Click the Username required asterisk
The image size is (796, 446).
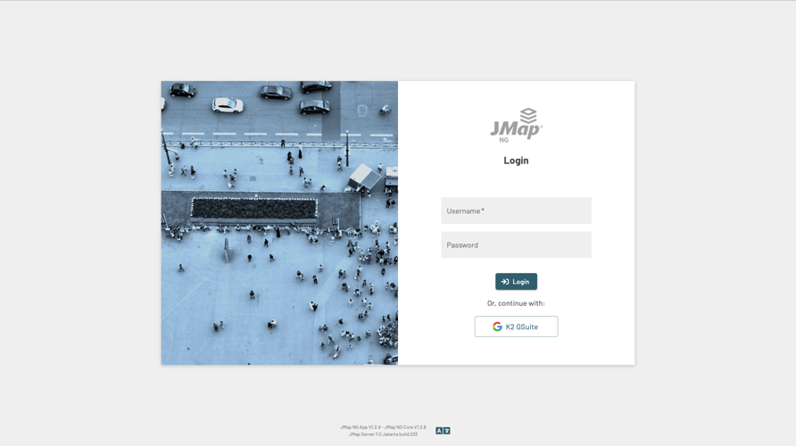coord(483,210)
